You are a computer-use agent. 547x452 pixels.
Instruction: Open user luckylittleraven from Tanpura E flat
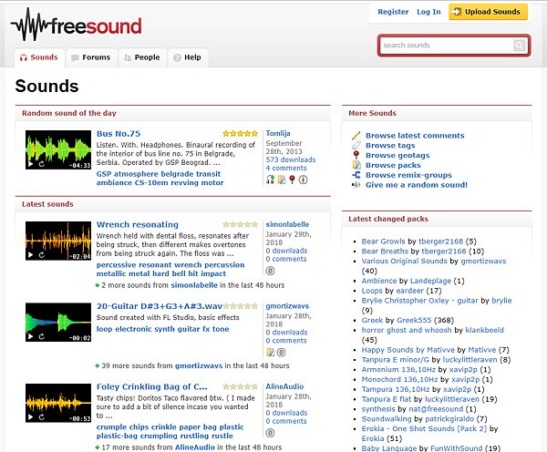(x=452, y=399)
